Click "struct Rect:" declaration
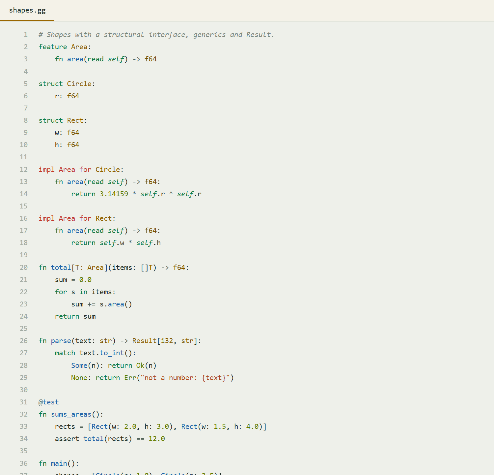The width and height of the screenshot is (494, 475). coord(63,120)
